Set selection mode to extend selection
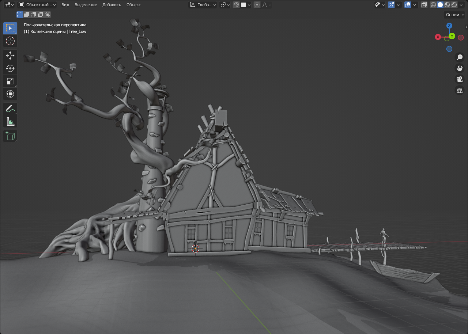The image size is (468, 334). click(27, 15)
